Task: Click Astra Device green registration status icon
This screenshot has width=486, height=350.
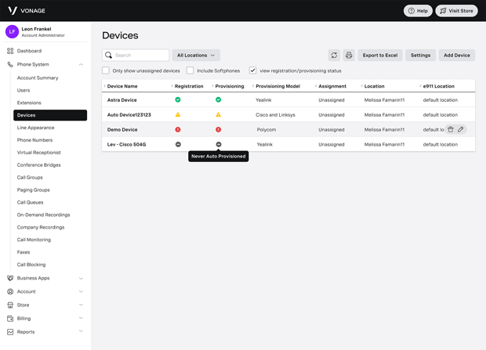Action: (178, 100)
